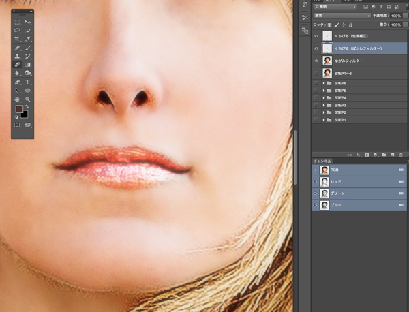Image resolution: width=409 pixels, height=312 pixels.
Task: Select the Blur tool
Action: tap(17, 73)
